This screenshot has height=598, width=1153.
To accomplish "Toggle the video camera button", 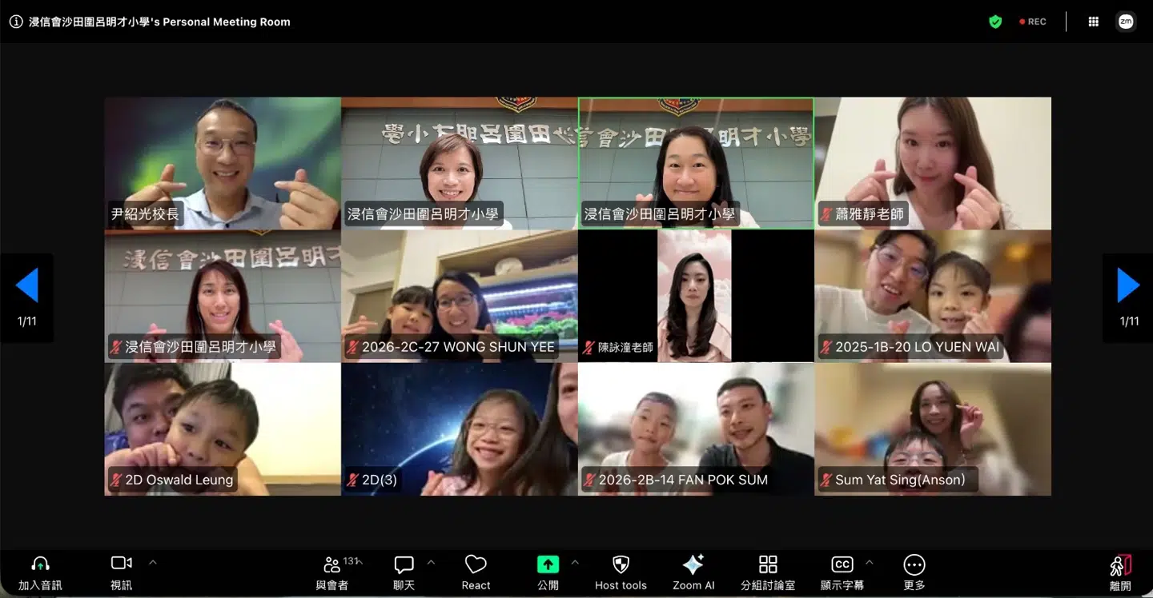I will coord(121,564).
